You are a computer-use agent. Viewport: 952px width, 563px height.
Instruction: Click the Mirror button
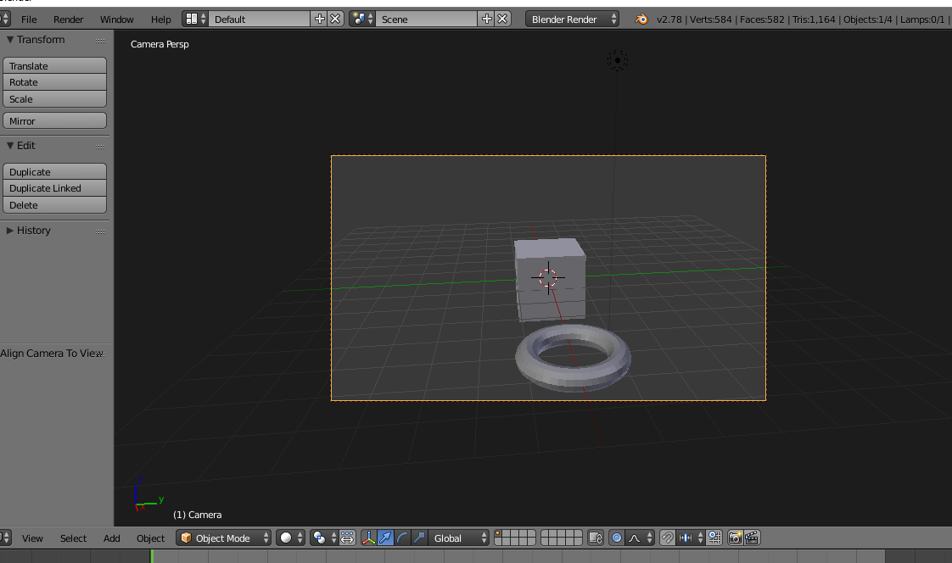pyautogui.click(x=54, y=120)
